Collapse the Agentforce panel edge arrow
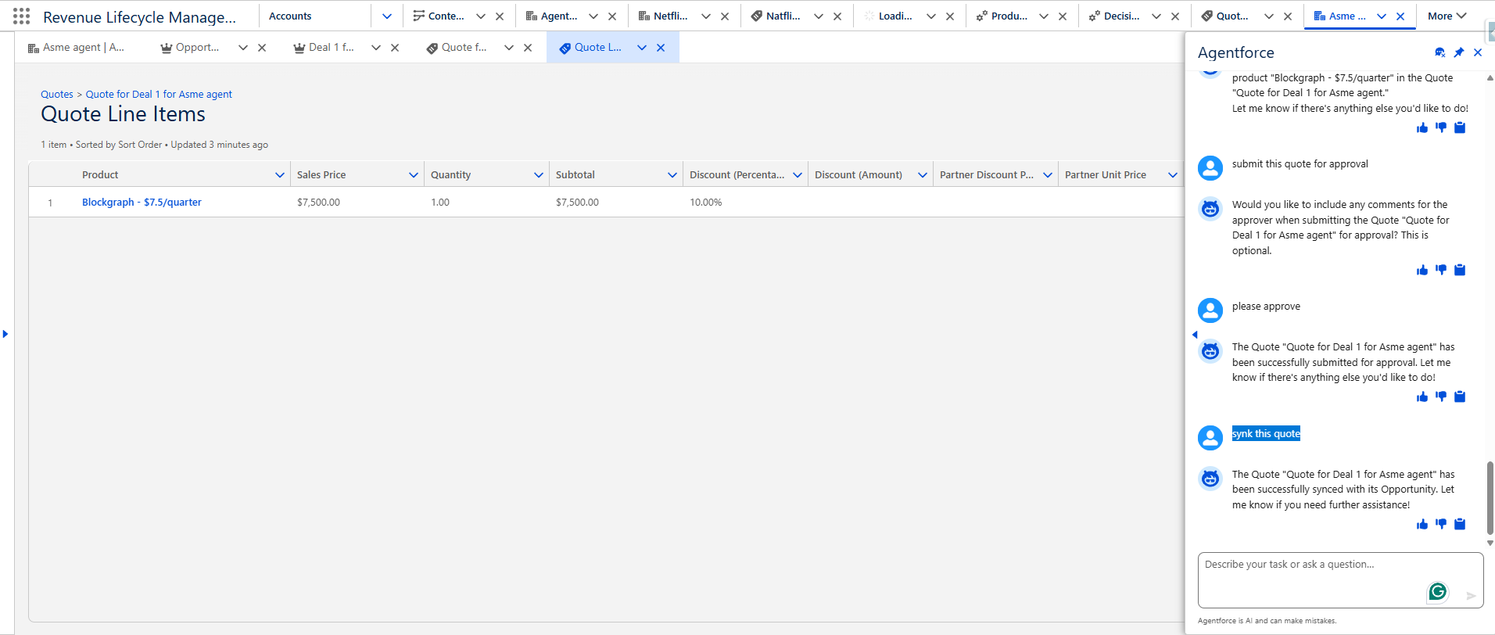The image size is (1495, 635). click(1194, 335)
